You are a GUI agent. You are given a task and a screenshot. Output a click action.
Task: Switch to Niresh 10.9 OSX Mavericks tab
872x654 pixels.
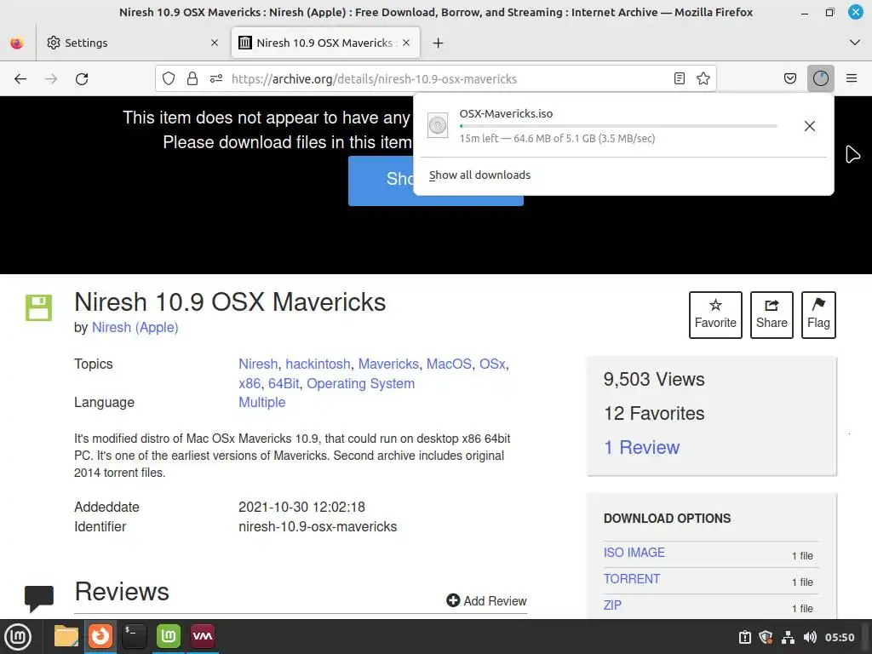325,43
